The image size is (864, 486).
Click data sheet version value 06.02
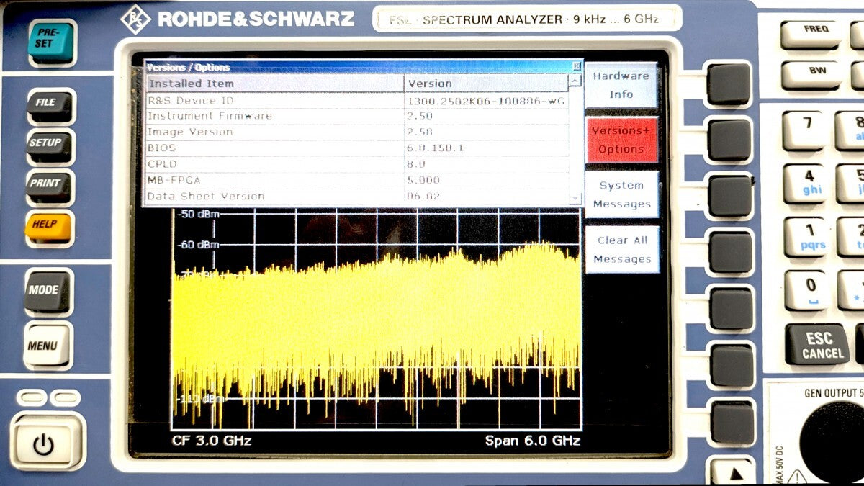(x=423, y=196)
